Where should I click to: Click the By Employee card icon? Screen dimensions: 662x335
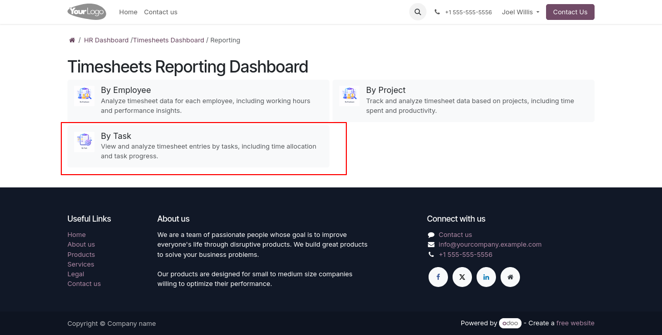click(x=84, y=95)
